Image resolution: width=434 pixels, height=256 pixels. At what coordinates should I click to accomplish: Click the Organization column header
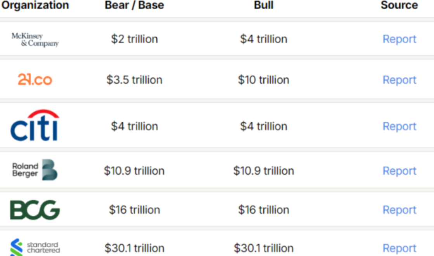point(35,5)
